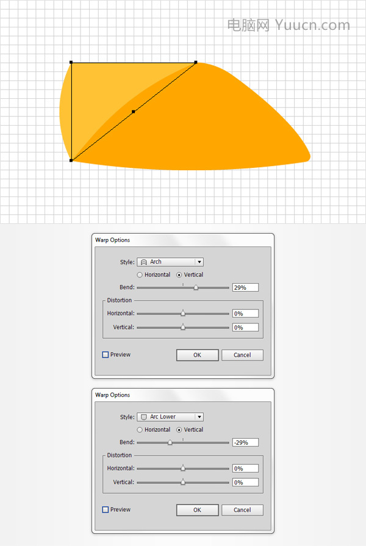Viewport: 366px width, 546px height.
Task: Click Cancel in the Arc Lower dialog
Action: (x=242, y=510)
